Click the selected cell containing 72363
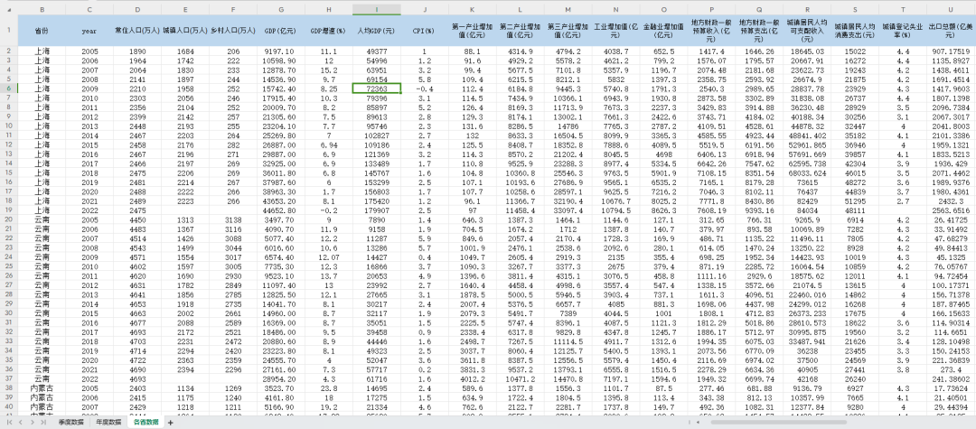The width and height of the screenshot is (976, 429). click(377, 89)
